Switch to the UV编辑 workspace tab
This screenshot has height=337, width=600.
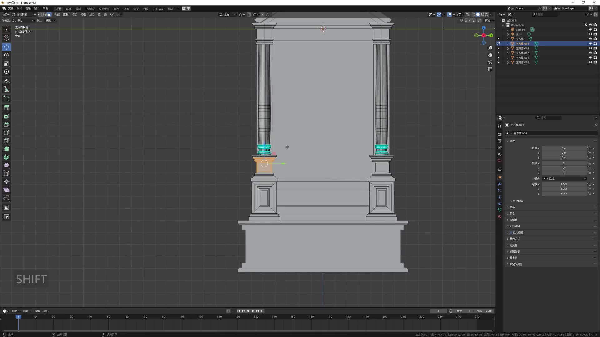click(90, 9)
